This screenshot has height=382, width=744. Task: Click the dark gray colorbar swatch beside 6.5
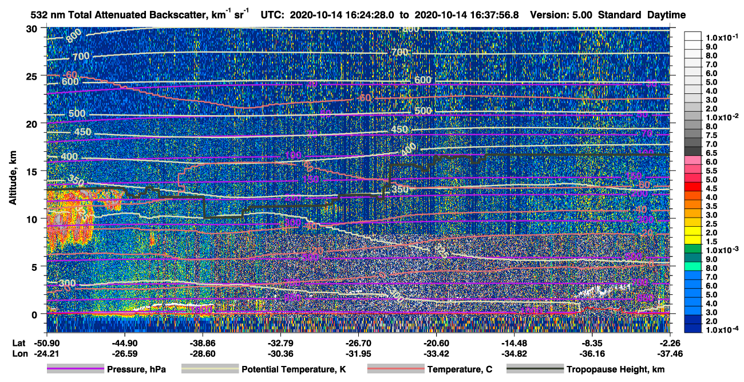693,151
